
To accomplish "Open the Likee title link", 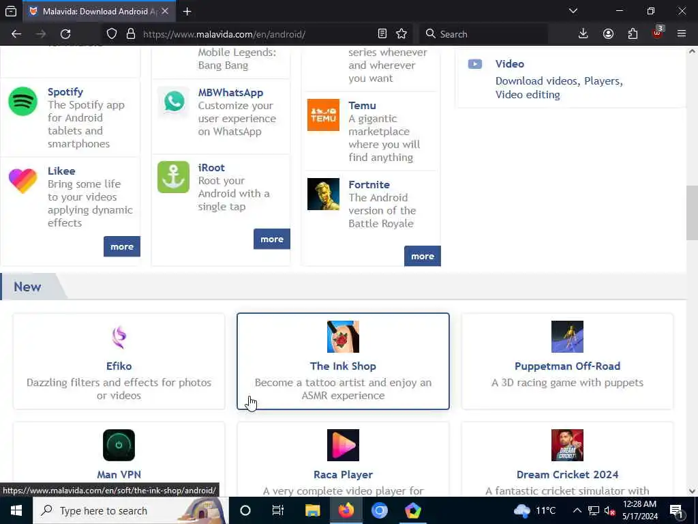I will tap(61, 171).
